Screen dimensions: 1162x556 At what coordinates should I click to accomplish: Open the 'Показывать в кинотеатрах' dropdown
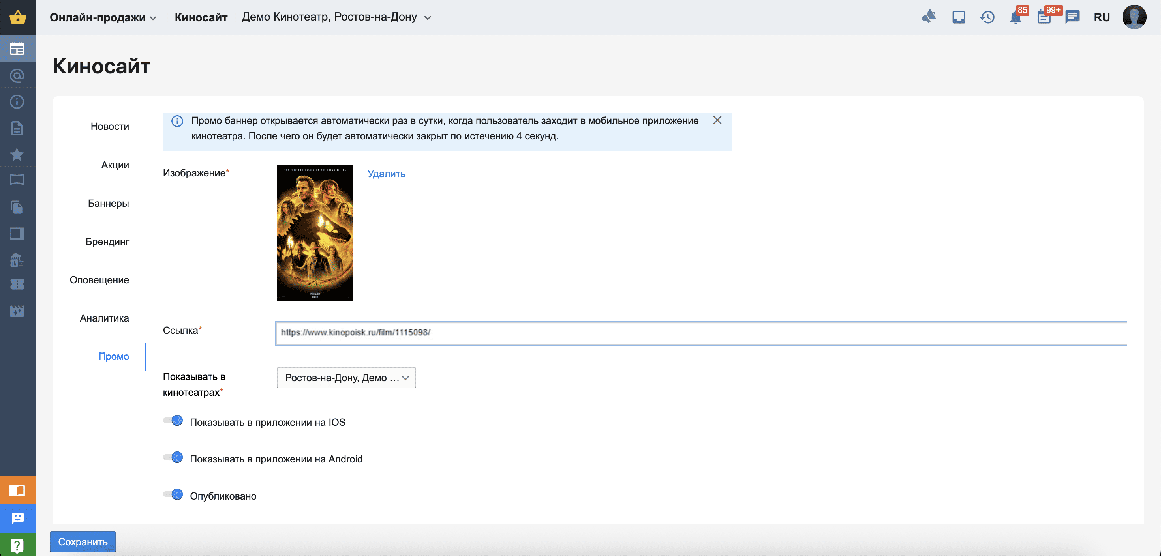click(346, 378)
